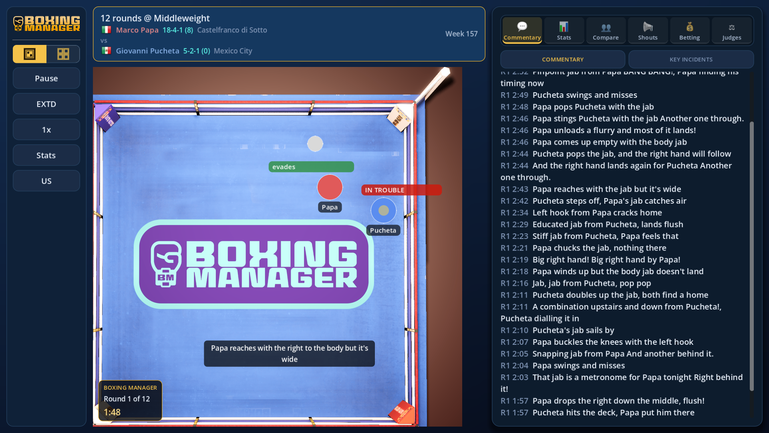This screenshot has width=769, height=433.
Task: Click the 'Papa reaches with the right' caption
Action: tap(290, 354)
